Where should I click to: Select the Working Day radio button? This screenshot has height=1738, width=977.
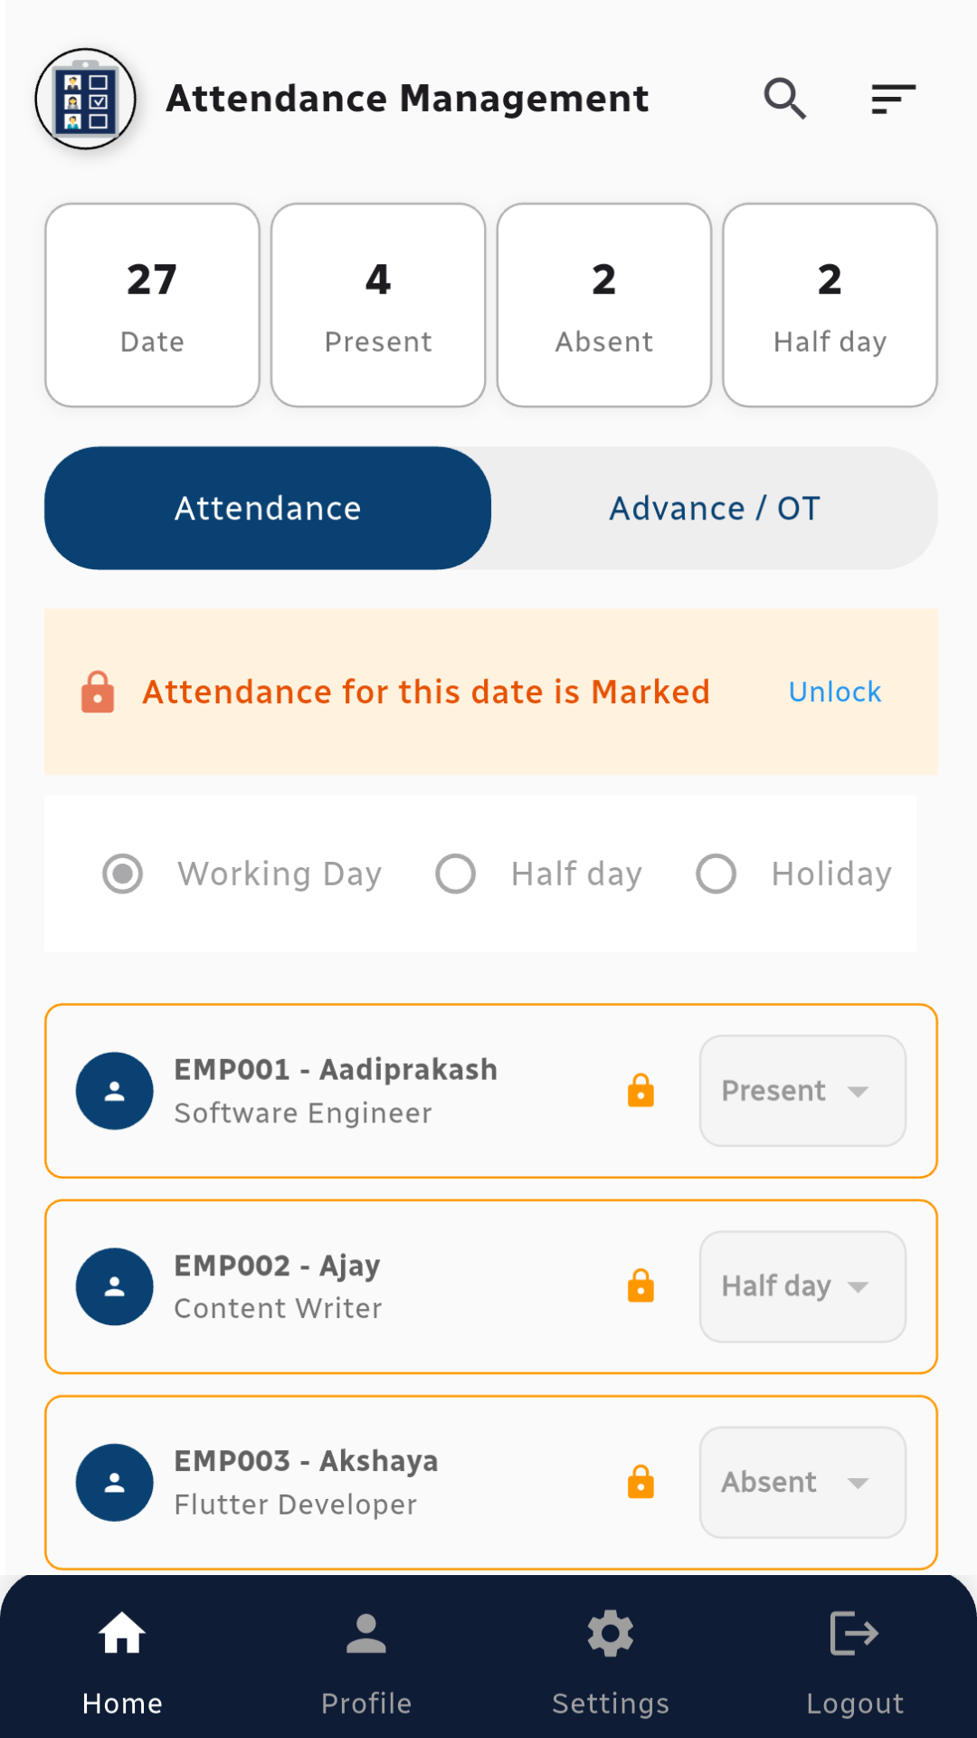point(123,874)
